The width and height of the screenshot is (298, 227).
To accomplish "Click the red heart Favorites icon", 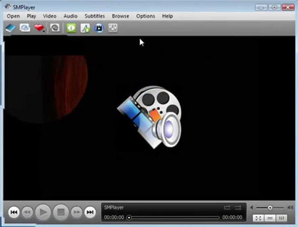I will [x=39, y=28].
